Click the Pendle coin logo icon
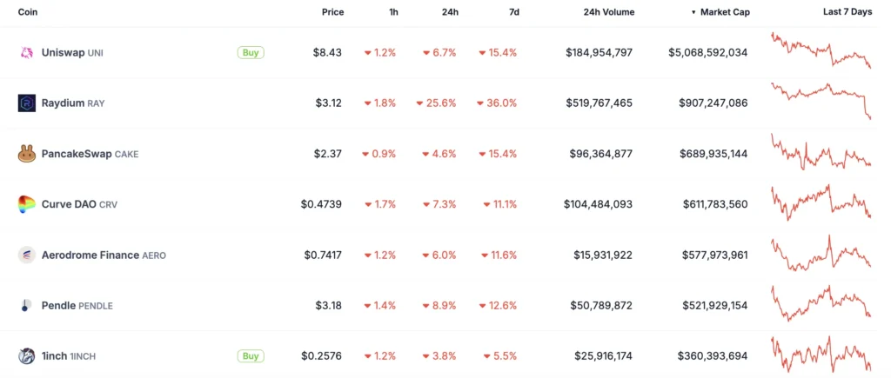891x378 pixels. coord(27,305)
